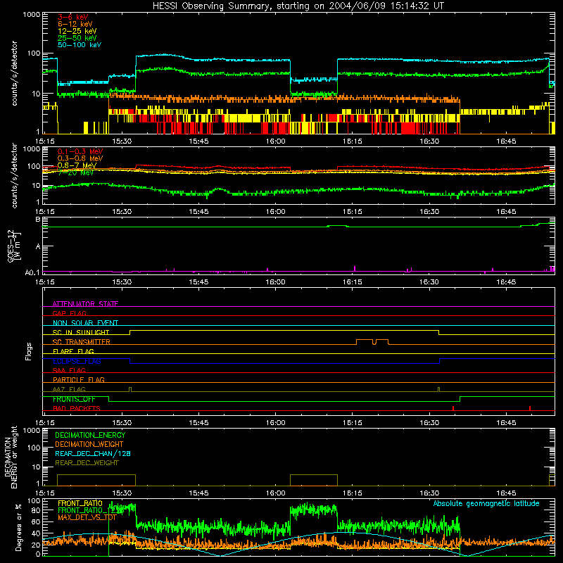Click the SC_IN_SUNLIGHT flag label
This screenshot has width=563, height=563.
[x=81, y=332]
